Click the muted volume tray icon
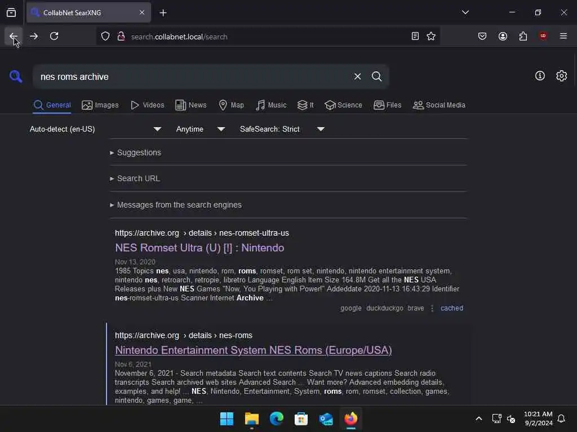The image size is (577, 432). [x=511, y=418]
